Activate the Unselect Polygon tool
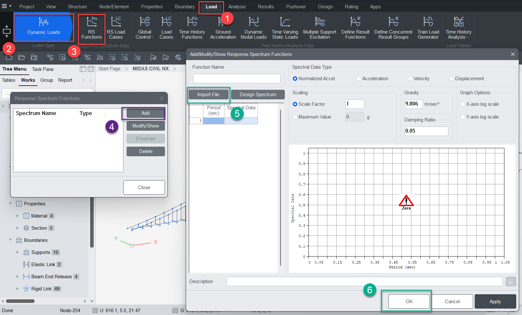This screenshot has width=522, height=315. (x=100, y=58)
